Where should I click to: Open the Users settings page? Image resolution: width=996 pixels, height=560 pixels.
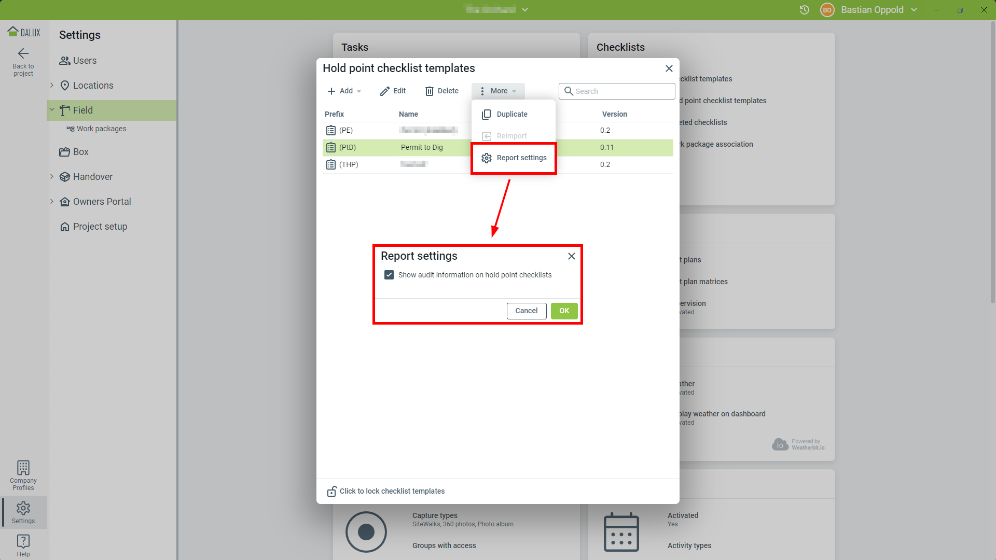[85, 61]
